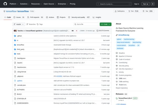
Task: Expand the Platform menu
Action: click(14, 4)
